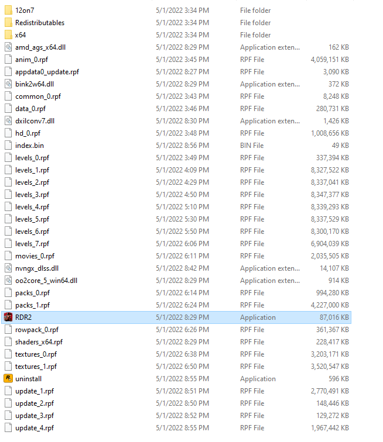Click the BIN File type cell

click(252, 146)
